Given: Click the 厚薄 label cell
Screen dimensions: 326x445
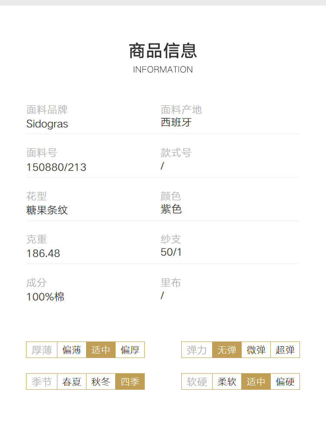Looking at the screenshot, I should pos(42,350).
